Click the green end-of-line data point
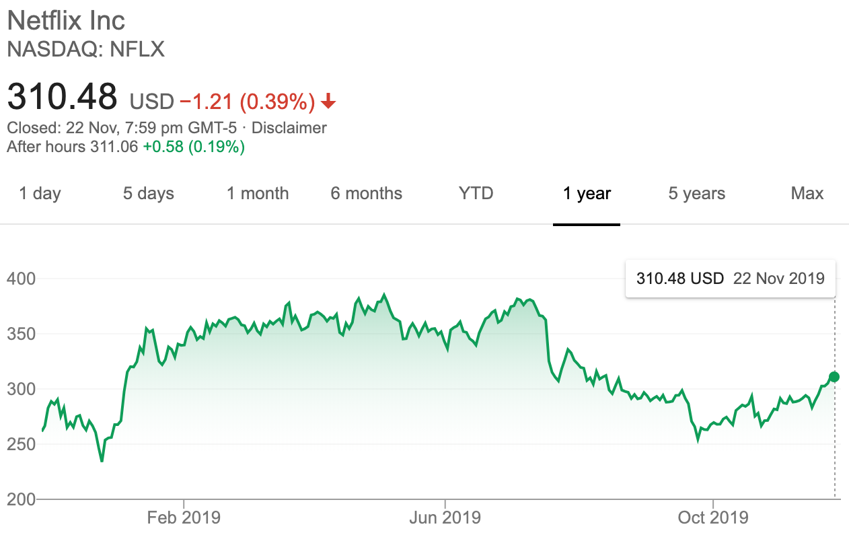Screen dimensions: 849x537 [x=835, y=377]
